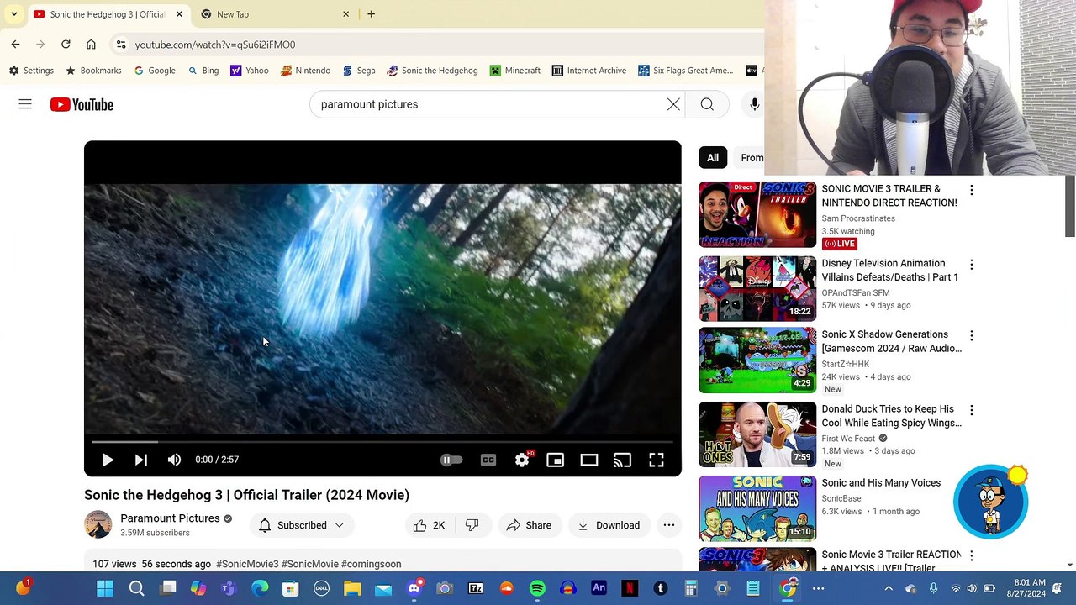1076x605 pixels.
Task: Seek using the video progress bar
Action: [382, 441]
